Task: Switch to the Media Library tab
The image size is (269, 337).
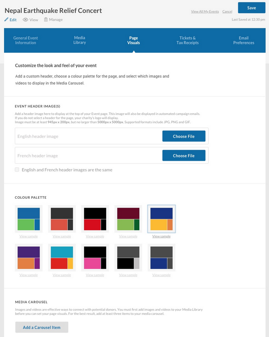Action: tap(80, 40)
